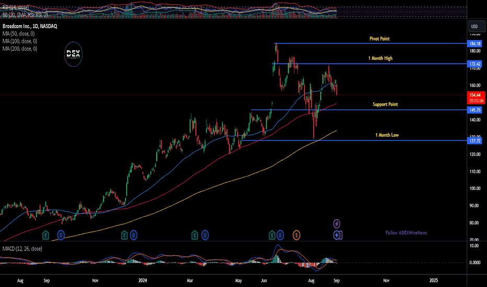Select the Support Point text annotation

pos(386,104)
